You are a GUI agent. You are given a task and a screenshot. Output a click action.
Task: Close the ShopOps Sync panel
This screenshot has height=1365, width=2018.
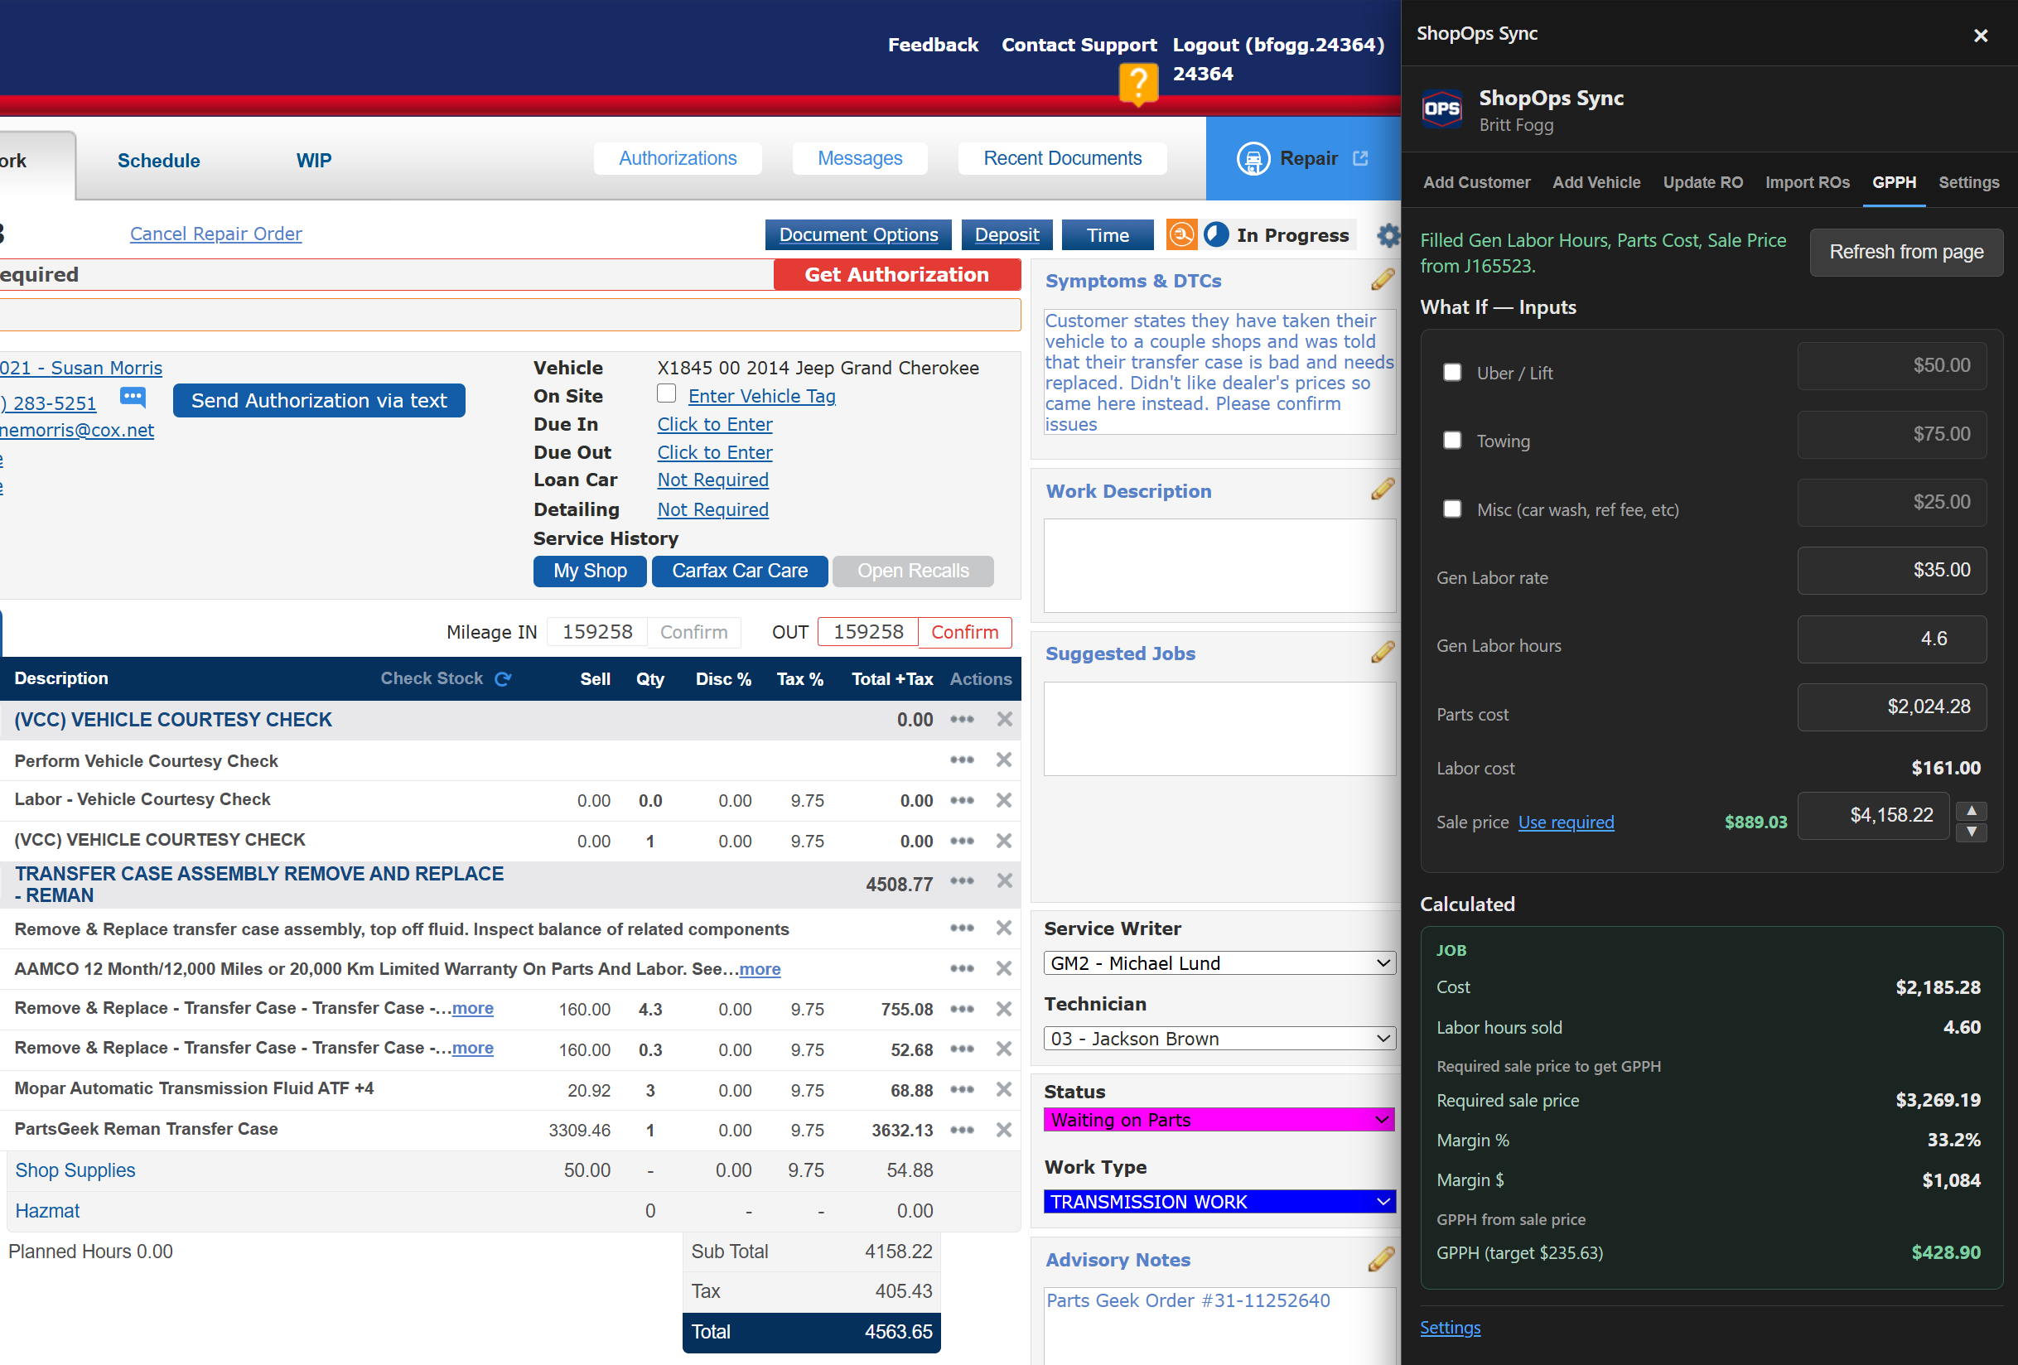pyautogui.click(x=1980, y=36)
